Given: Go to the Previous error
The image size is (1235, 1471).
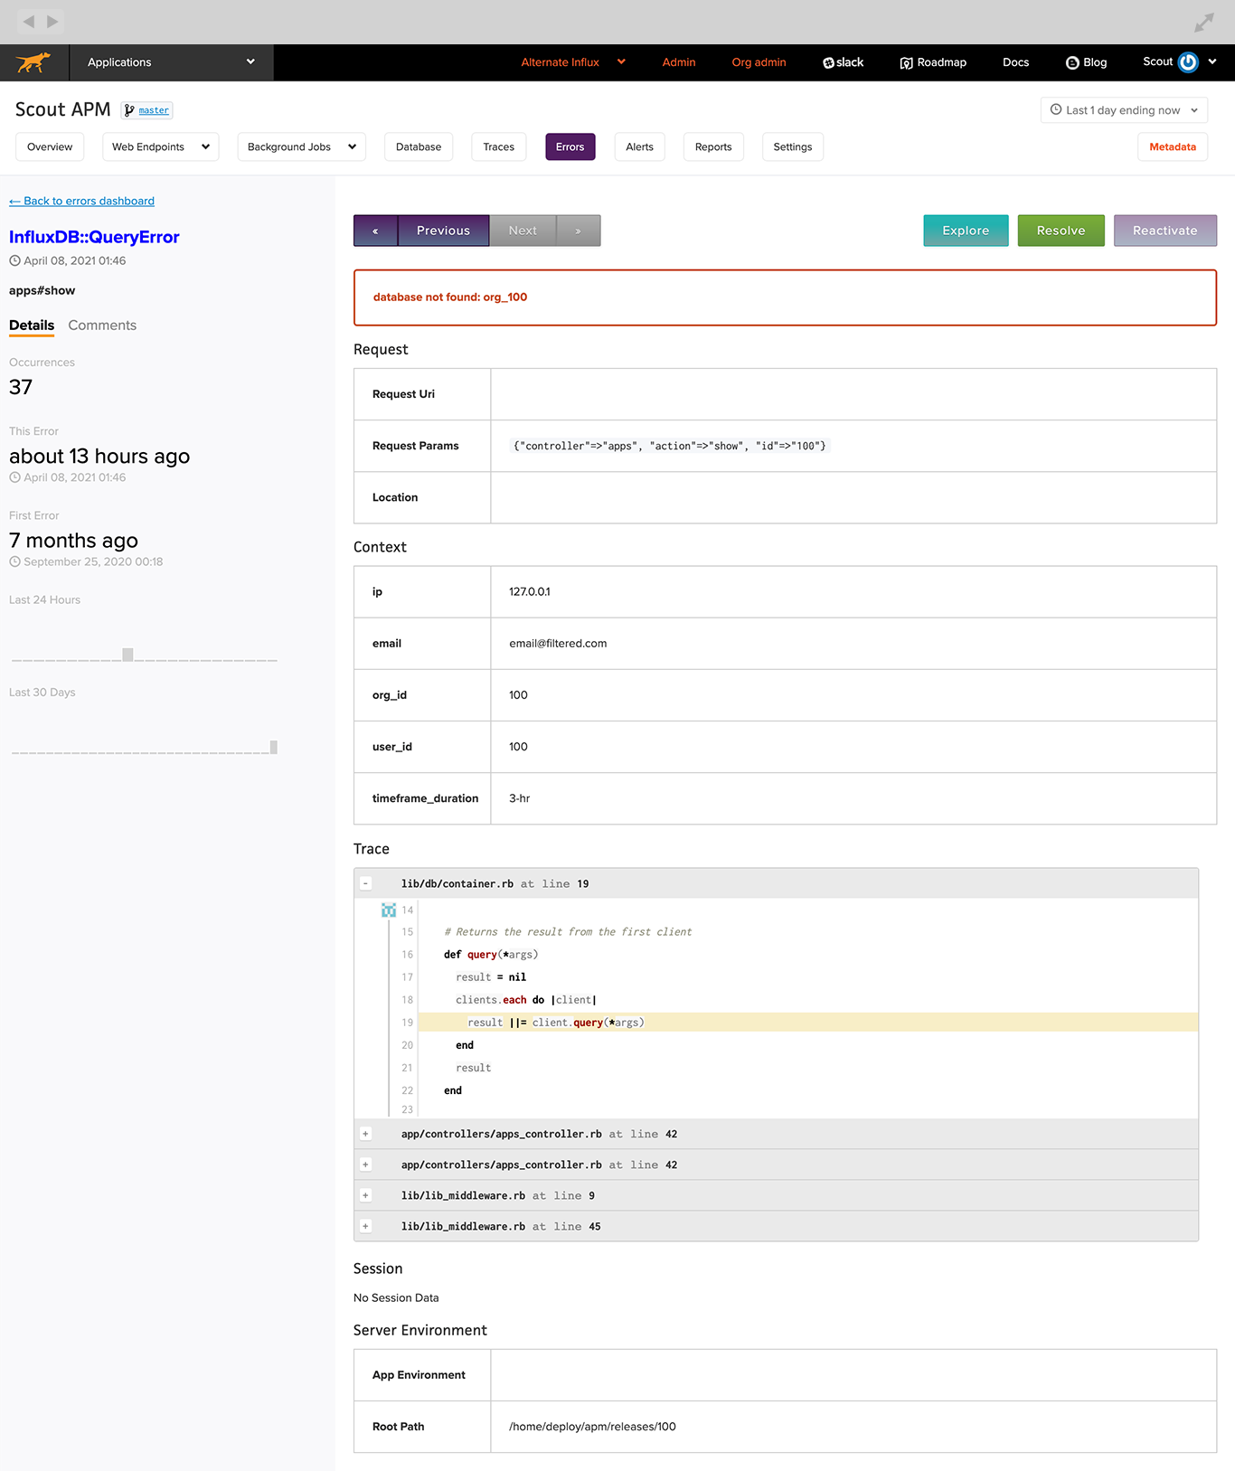Looking at the screenshot, I should pyautogui.click(x=443, y=231).
